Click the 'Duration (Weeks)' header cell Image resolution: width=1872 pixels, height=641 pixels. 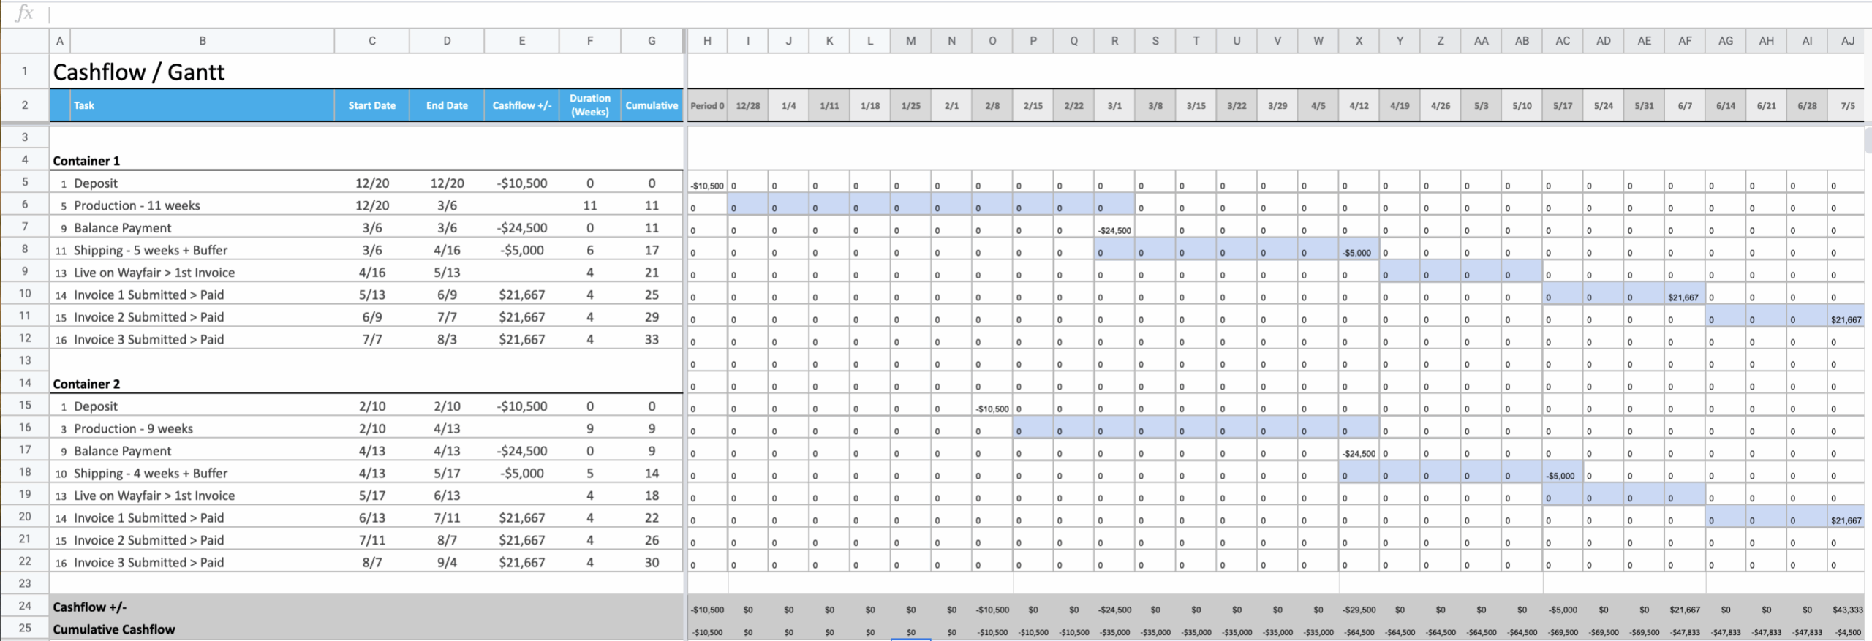tap(589, 105)
